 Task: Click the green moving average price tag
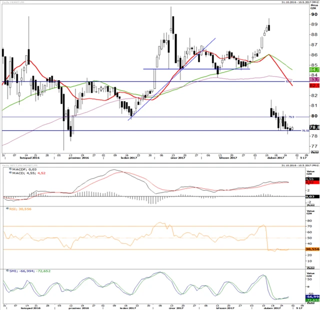coord(314,70)
